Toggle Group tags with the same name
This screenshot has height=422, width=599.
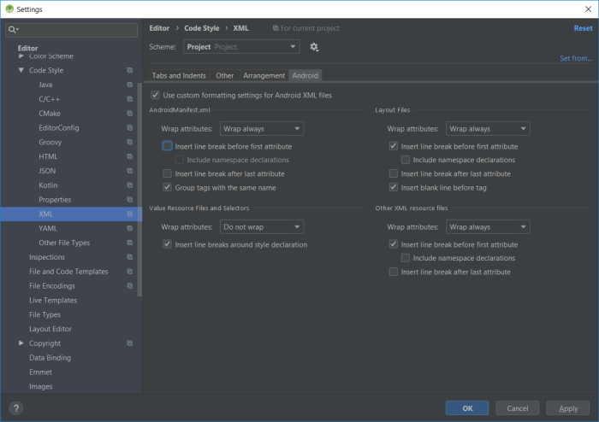168,187
